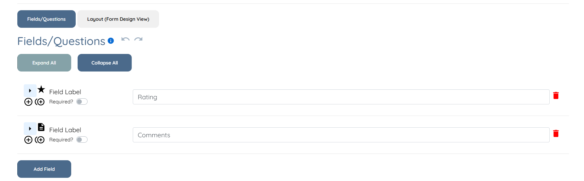Click the undo arrow icon

(125, 40)
